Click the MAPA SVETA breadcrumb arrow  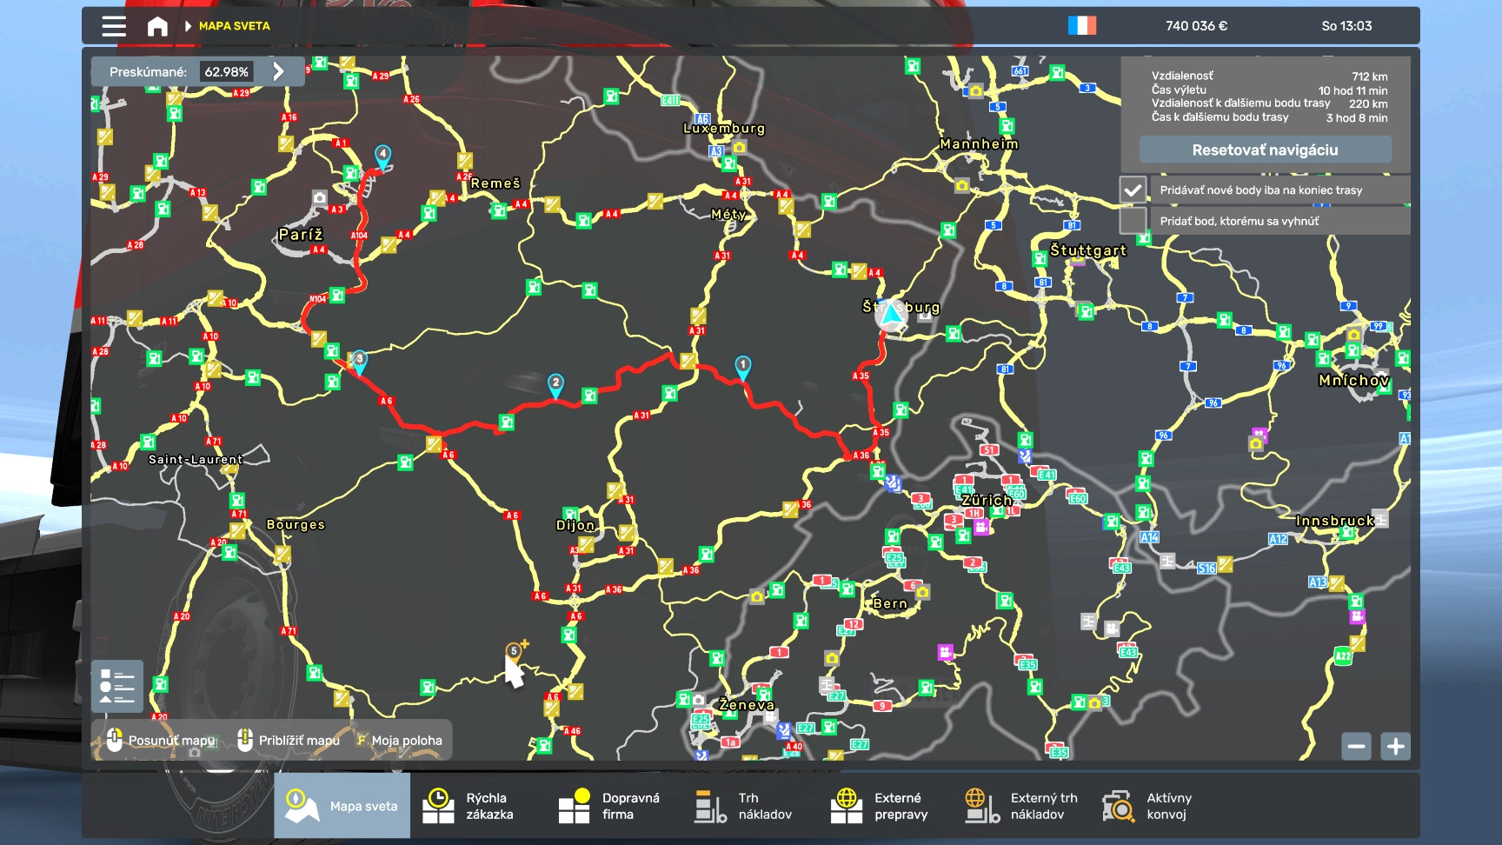(x=189, y=26)
